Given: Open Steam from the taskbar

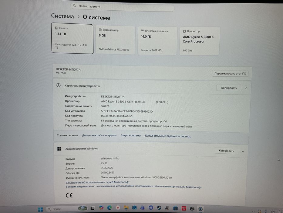Looking at the screenshot, I should (159, 208).
